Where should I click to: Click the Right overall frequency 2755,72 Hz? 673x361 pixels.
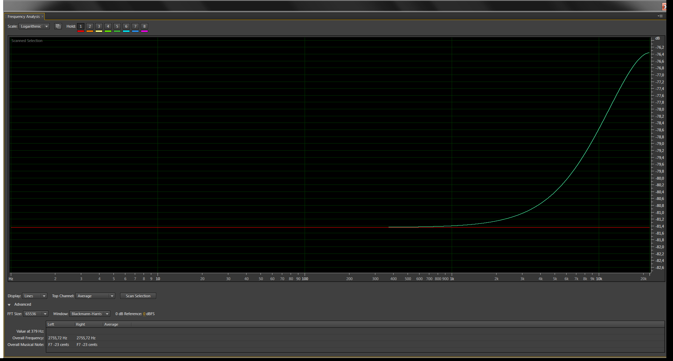(86, 338)
